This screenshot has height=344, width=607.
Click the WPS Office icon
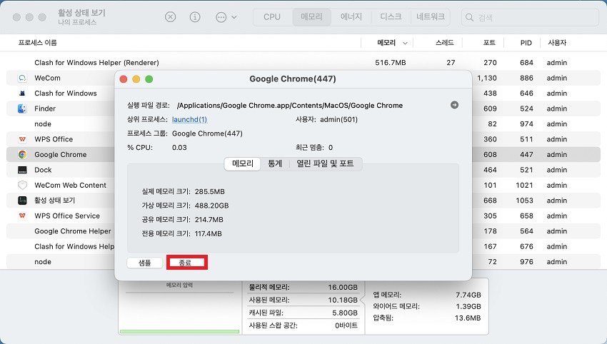(x=22, y=139)
